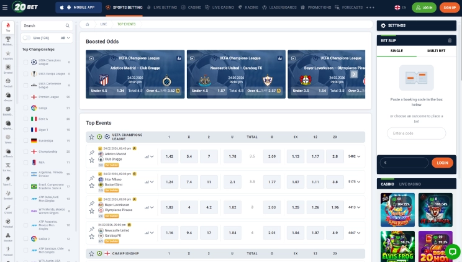Select the Tennis sidebar icon
Screen dimensions: 462x262
coord(8,139)
